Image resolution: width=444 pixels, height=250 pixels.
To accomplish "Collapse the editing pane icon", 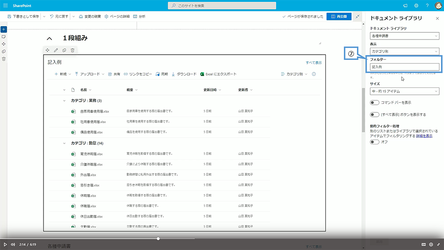I will [x=357, y=16].
